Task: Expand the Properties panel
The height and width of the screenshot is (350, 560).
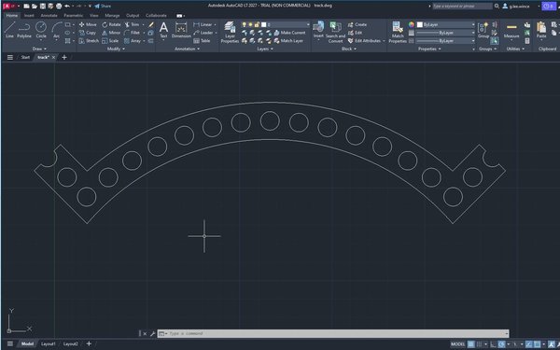Action: (429, 49)
